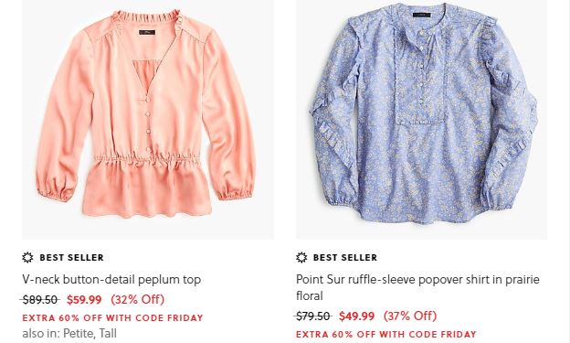This screenshot has width=570, height=343.
Task: Click the brand label tag on floral shirt
Action: point(422,15)
